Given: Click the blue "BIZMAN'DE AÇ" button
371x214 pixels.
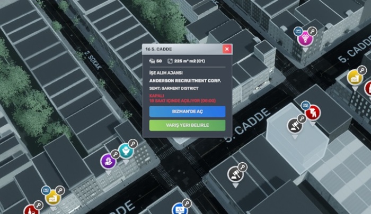Looking at the screenshot, I should [187, 111].
